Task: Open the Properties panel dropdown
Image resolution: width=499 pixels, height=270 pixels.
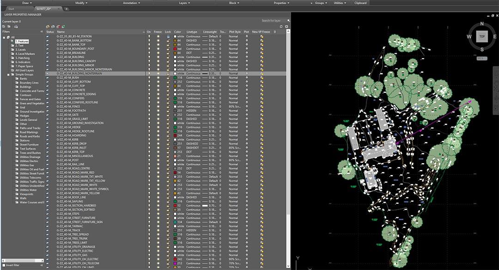Action: click(x=282, y=3)
